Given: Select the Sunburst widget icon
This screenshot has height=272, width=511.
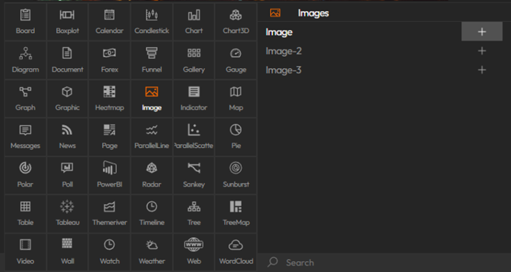Looking at the screenshot, I should pos(236,175).
